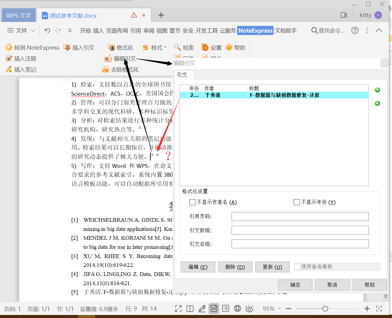Screen dimensions: 392x318
Task: Click the Go to NoteExpress icon
Action: (x=9, y=48)
